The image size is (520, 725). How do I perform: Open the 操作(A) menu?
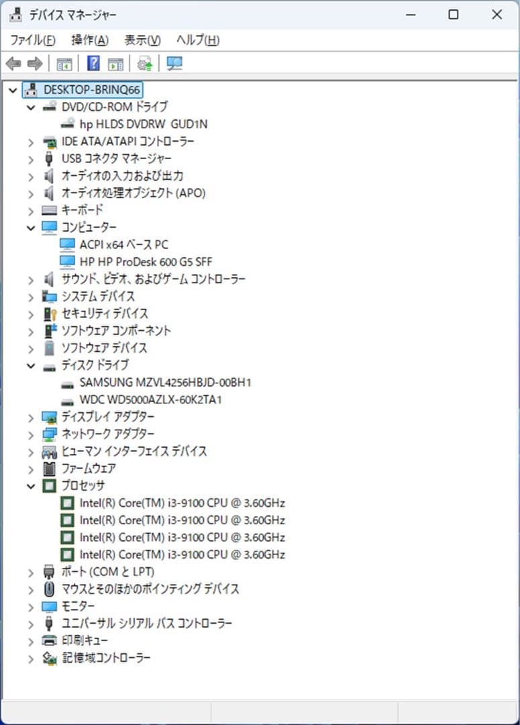pyautogui.click(x=90, y=40)
